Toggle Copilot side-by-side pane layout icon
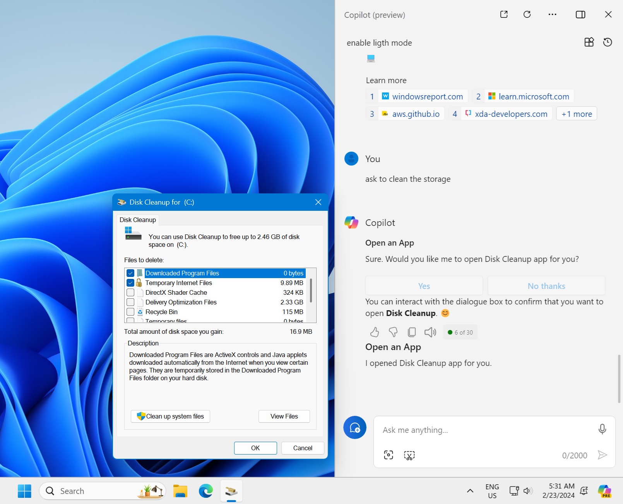The image size is (623, 504). (x=580, y=14)
